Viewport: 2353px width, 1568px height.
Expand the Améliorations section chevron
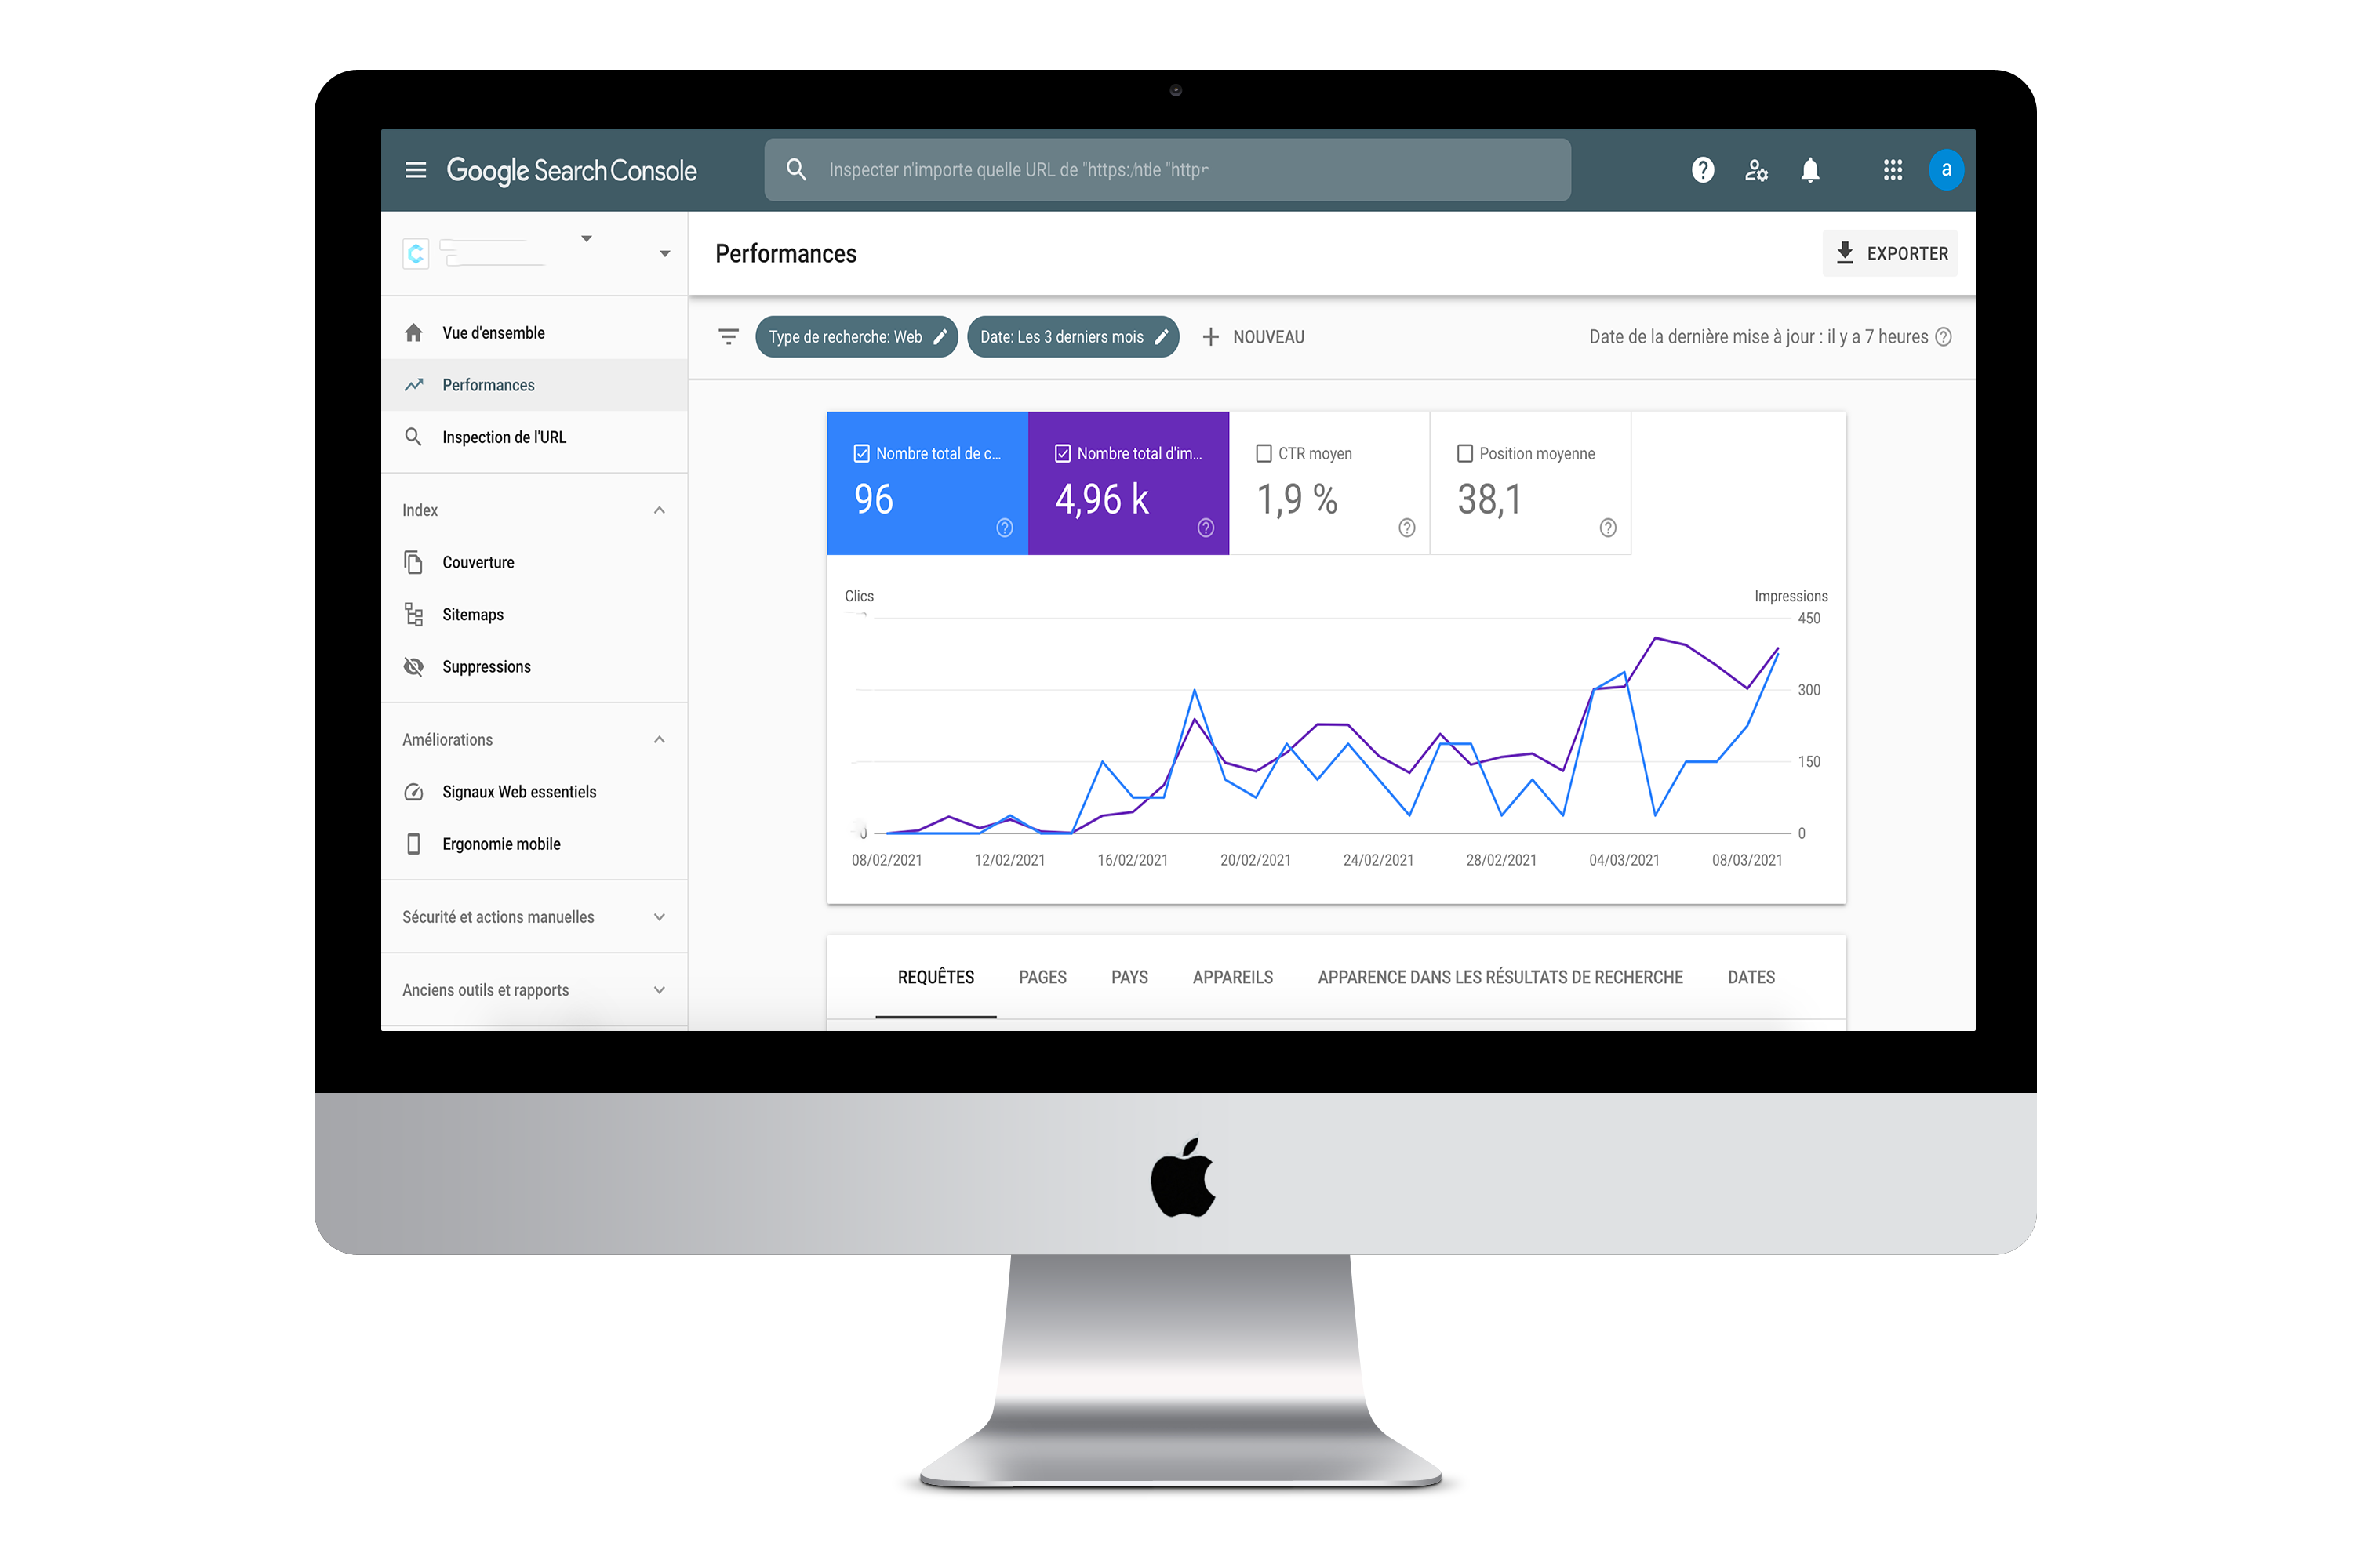click(x=664, y=739)
